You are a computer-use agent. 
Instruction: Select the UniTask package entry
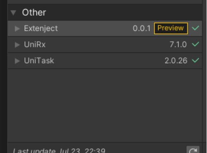[105, 61]
